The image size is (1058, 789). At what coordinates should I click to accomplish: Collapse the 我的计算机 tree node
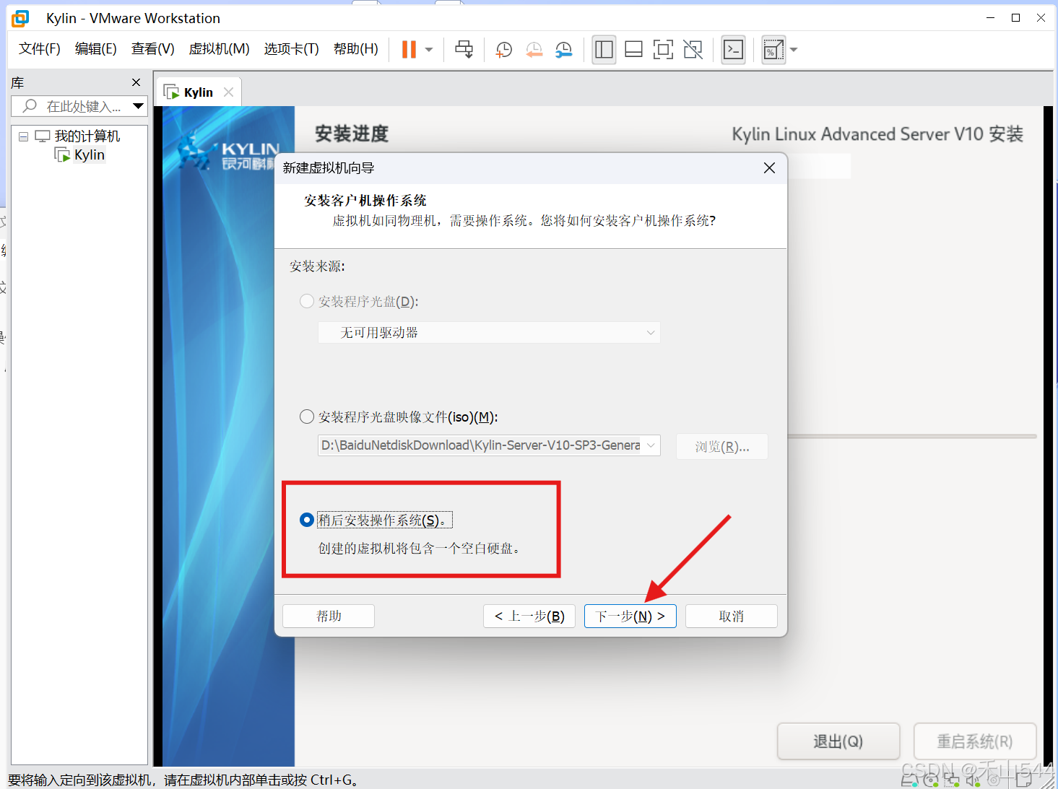[x=23, y=136]
